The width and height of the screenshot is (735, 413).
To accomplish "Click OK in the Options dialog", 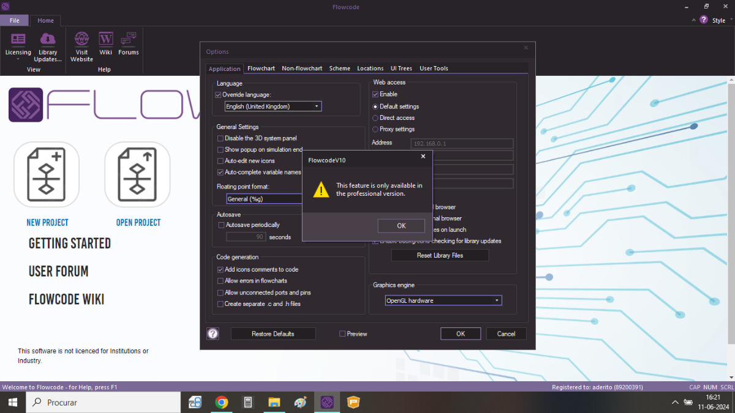I will coord(461,334).
